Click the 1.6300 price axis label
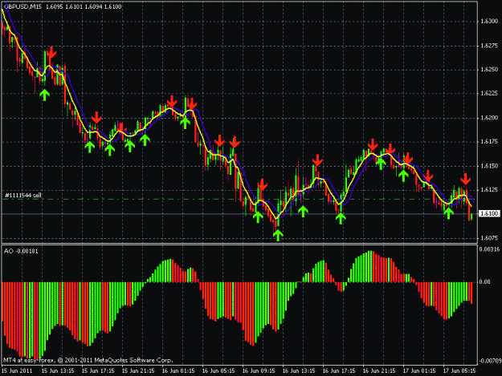Screen dimensions: 502x376 [x=489, y=22]
